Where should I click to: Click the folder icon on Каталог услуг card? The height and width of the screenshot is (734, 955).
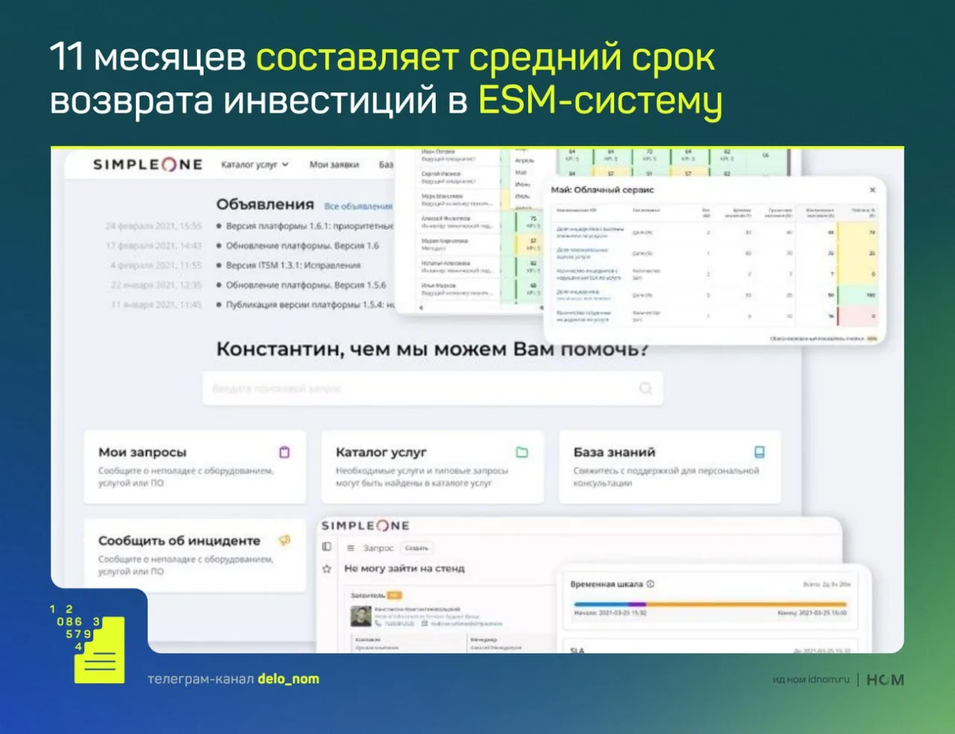tap(522, 452)
